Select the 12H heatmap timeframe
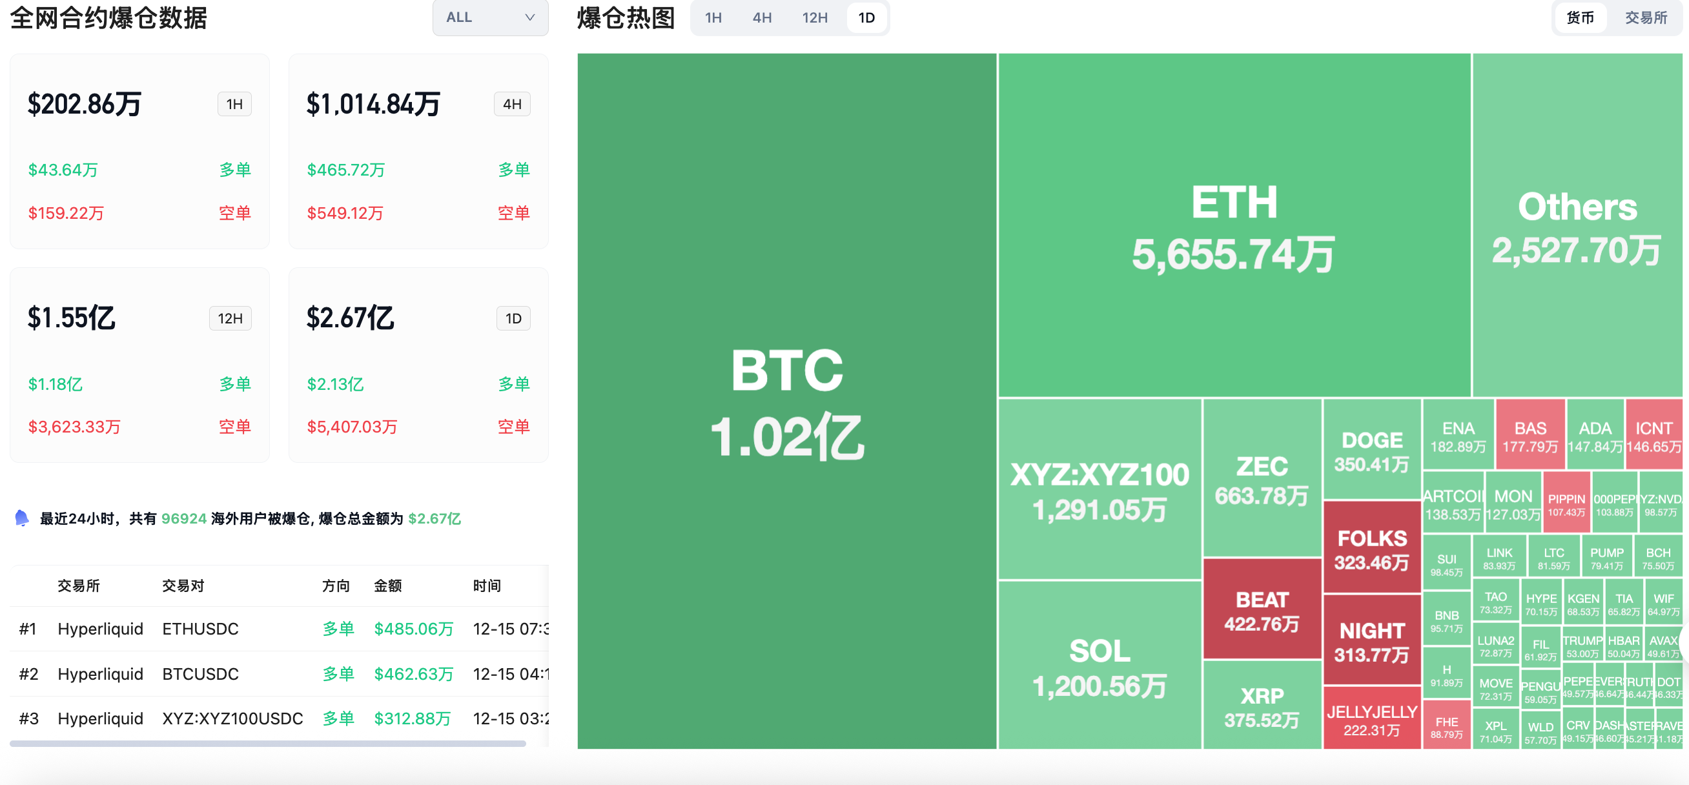Screen dimensions: 1689x785 click(814, 17)
